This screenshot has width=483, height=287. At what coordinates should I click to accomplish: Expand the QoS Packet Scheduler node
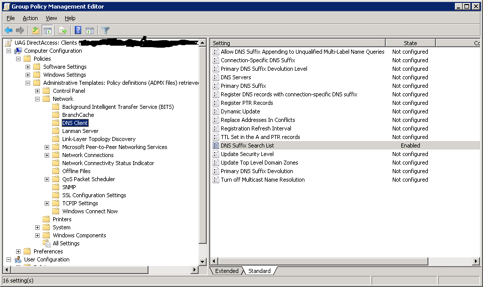(x=47, y=179)
